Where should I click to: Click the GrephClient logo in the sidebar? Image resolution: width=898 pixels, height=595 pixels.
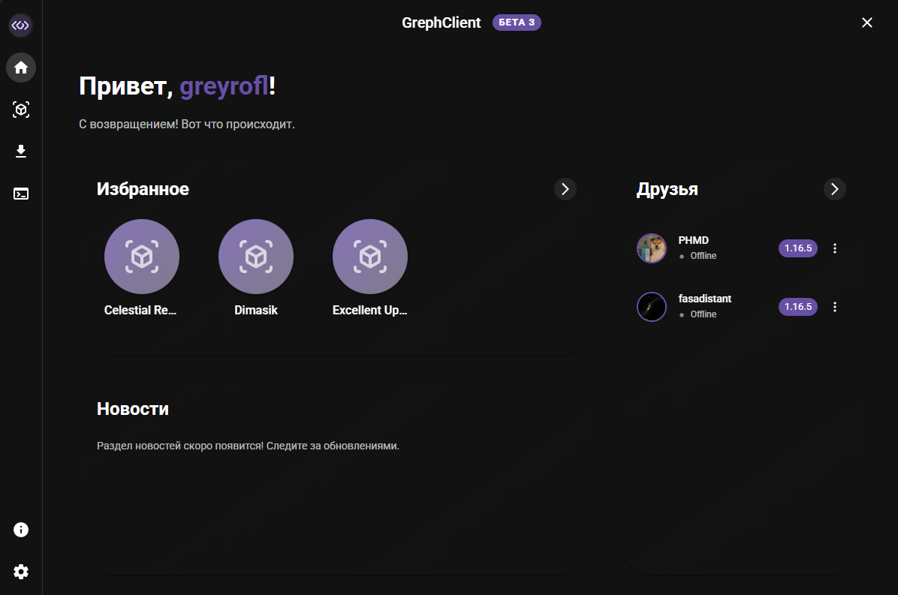tap(21, 26)
